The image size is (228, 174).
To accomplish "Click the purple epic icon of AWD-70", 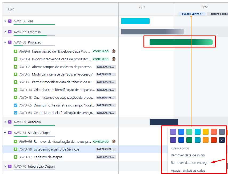I will point(10,166).
